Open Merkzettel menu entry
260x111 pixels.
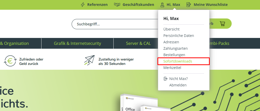point(172,68)
